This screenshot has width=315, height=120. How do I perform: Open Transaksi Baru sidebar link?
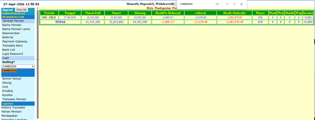12,45
